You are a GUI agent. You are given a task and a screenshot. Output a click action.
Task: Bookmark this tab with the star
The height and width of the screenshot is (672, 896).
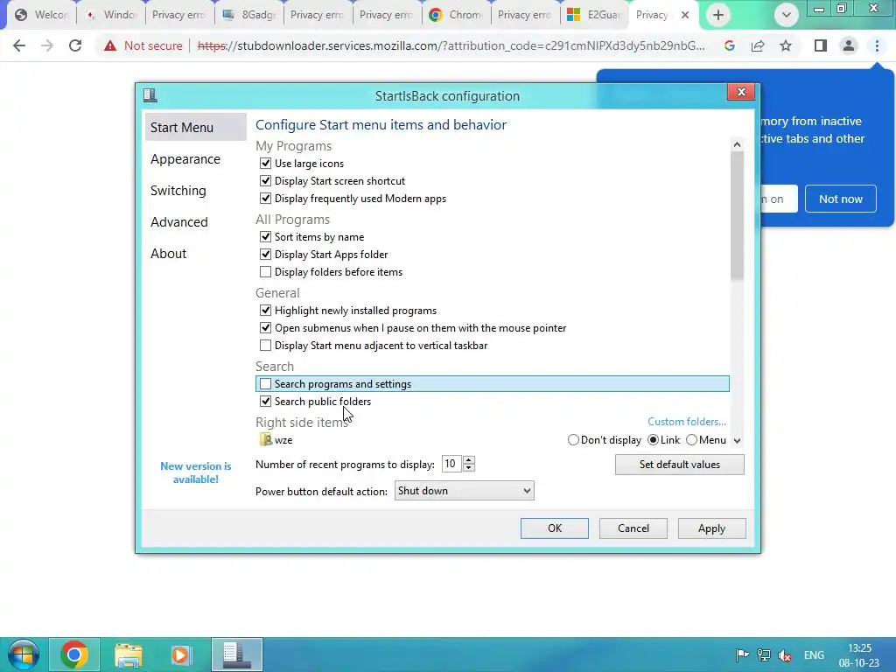(x=786, y=45)
